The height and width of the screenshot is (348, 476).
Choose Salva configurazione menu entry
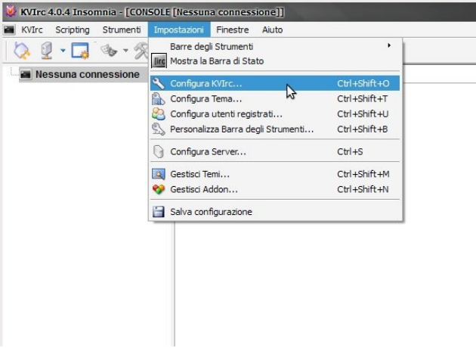275,212
